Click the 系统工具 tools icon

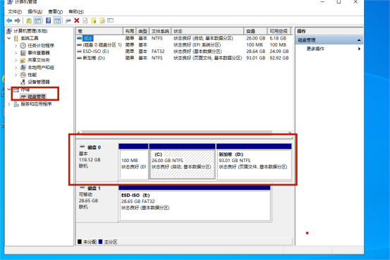[x=16, y=38]
